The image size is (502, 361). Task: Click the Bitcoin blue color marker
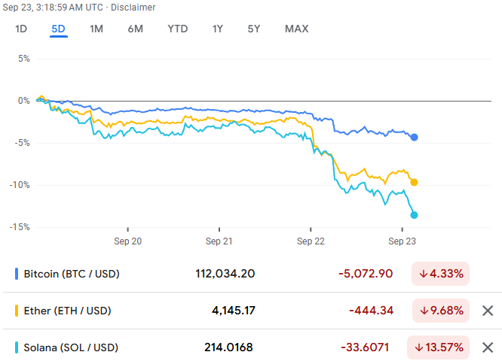17,274
